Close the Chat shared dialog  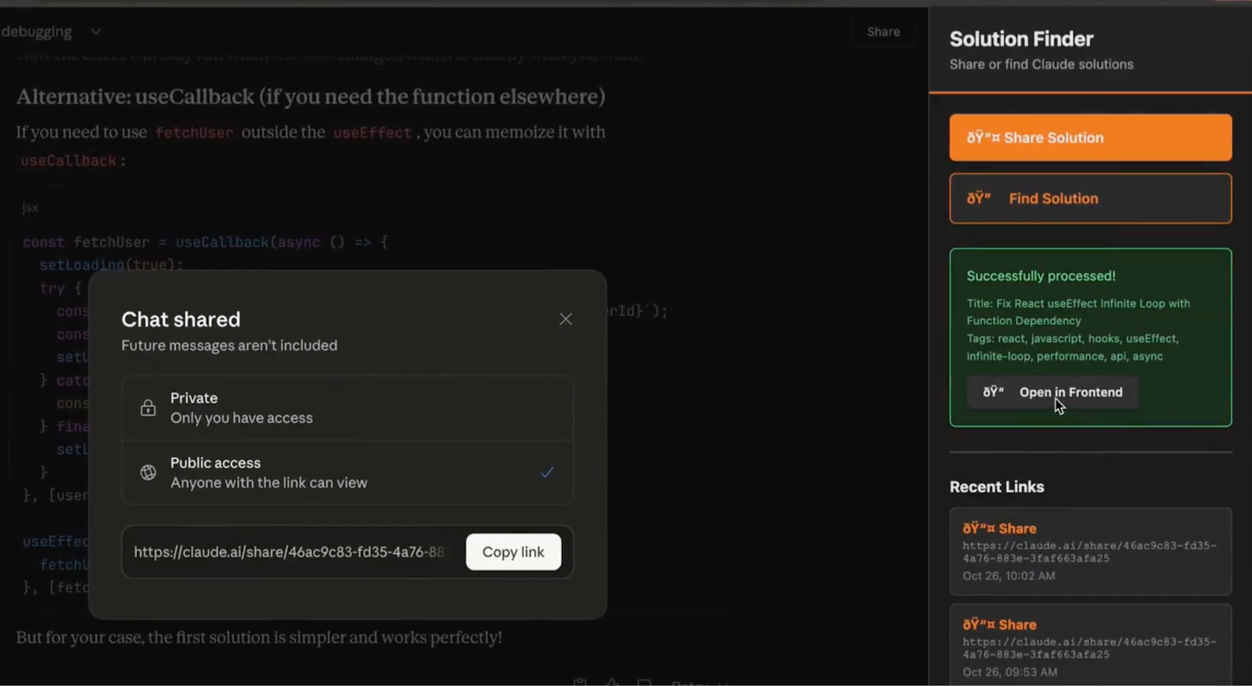coord(566,319)
